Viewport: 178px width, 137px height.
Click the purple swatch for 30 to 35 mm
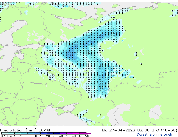tap(63, 133)
